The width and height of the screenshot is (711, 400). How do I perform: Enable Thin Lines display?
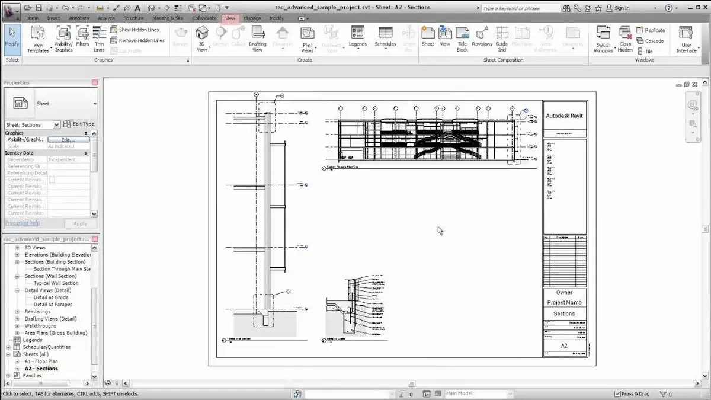tap(99, 37)
